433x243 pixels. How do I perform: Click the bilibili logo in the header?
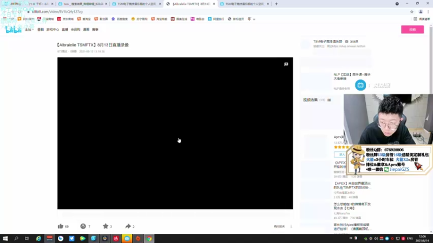pos(13,30)
